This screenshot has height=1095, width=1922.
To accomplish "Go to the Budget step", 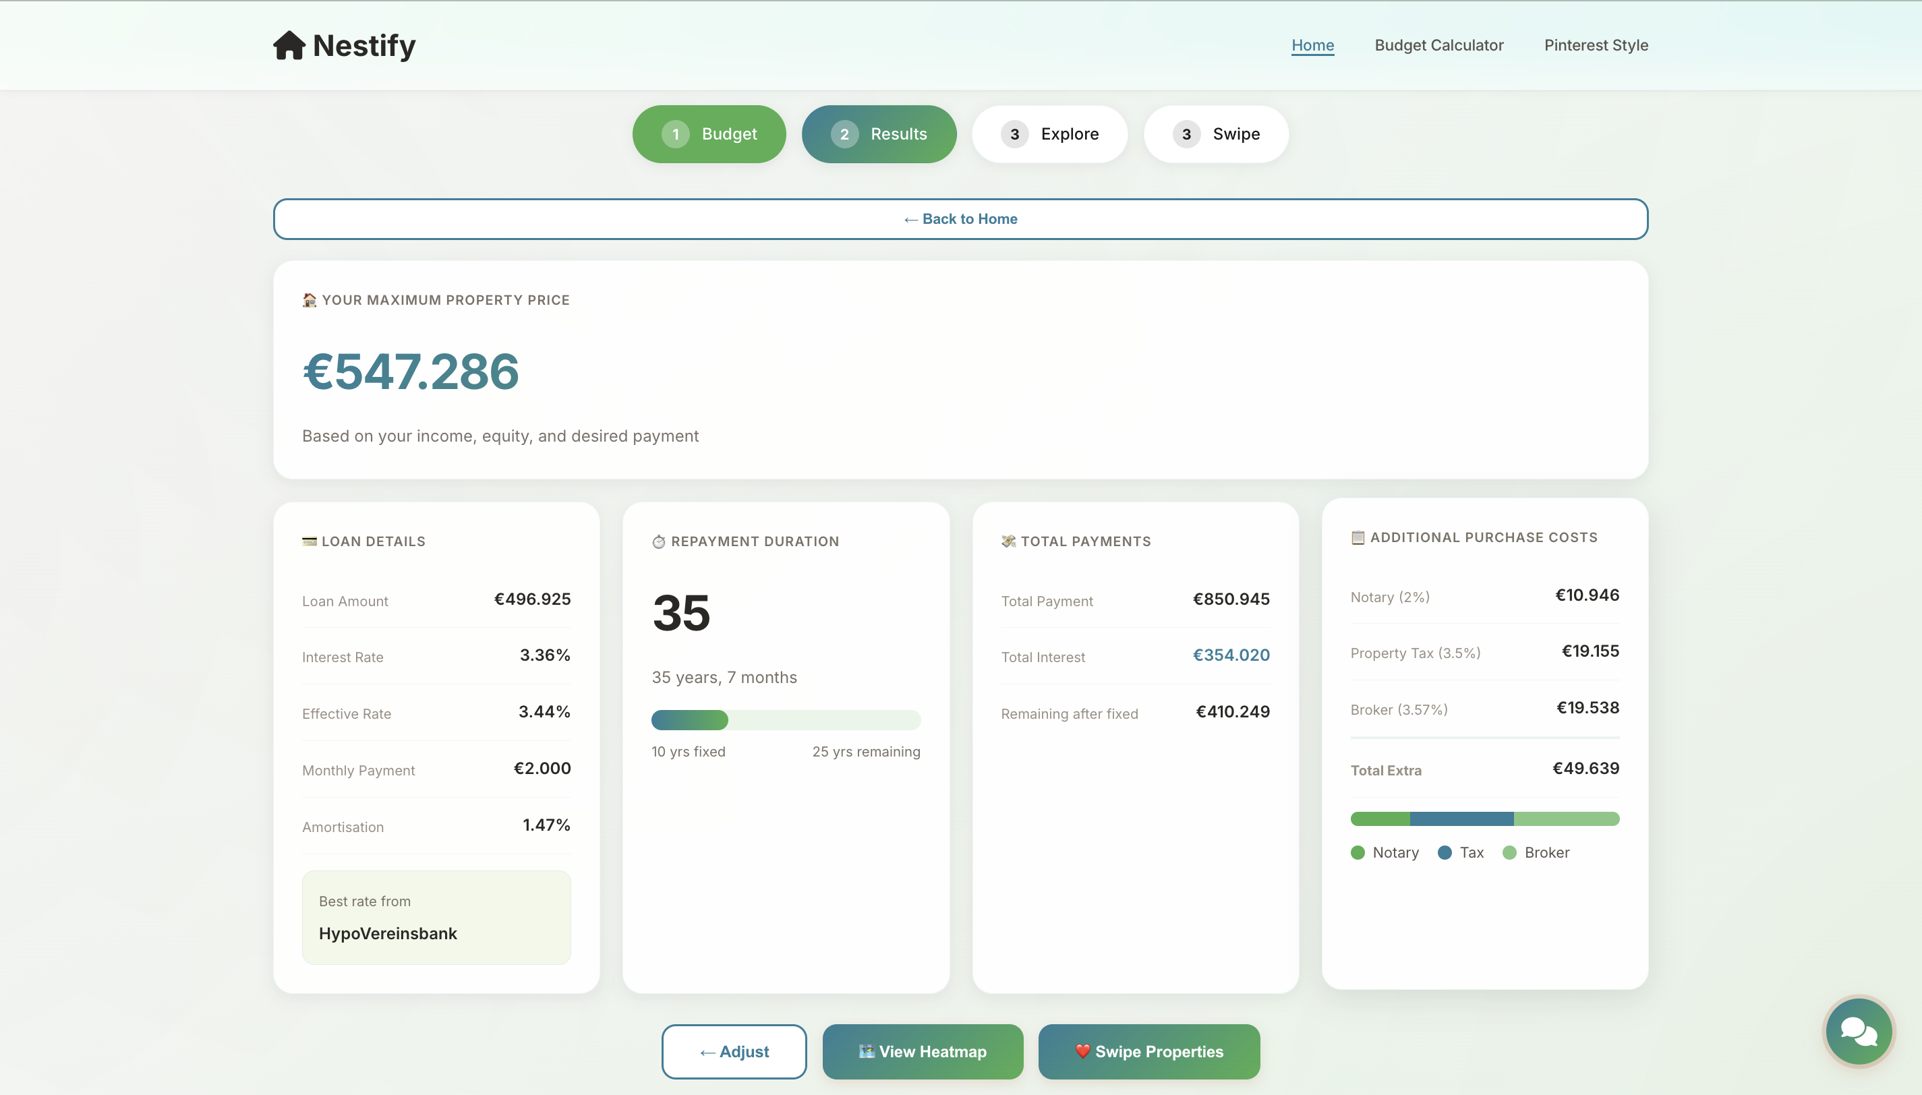I will [x=709, y=134].
